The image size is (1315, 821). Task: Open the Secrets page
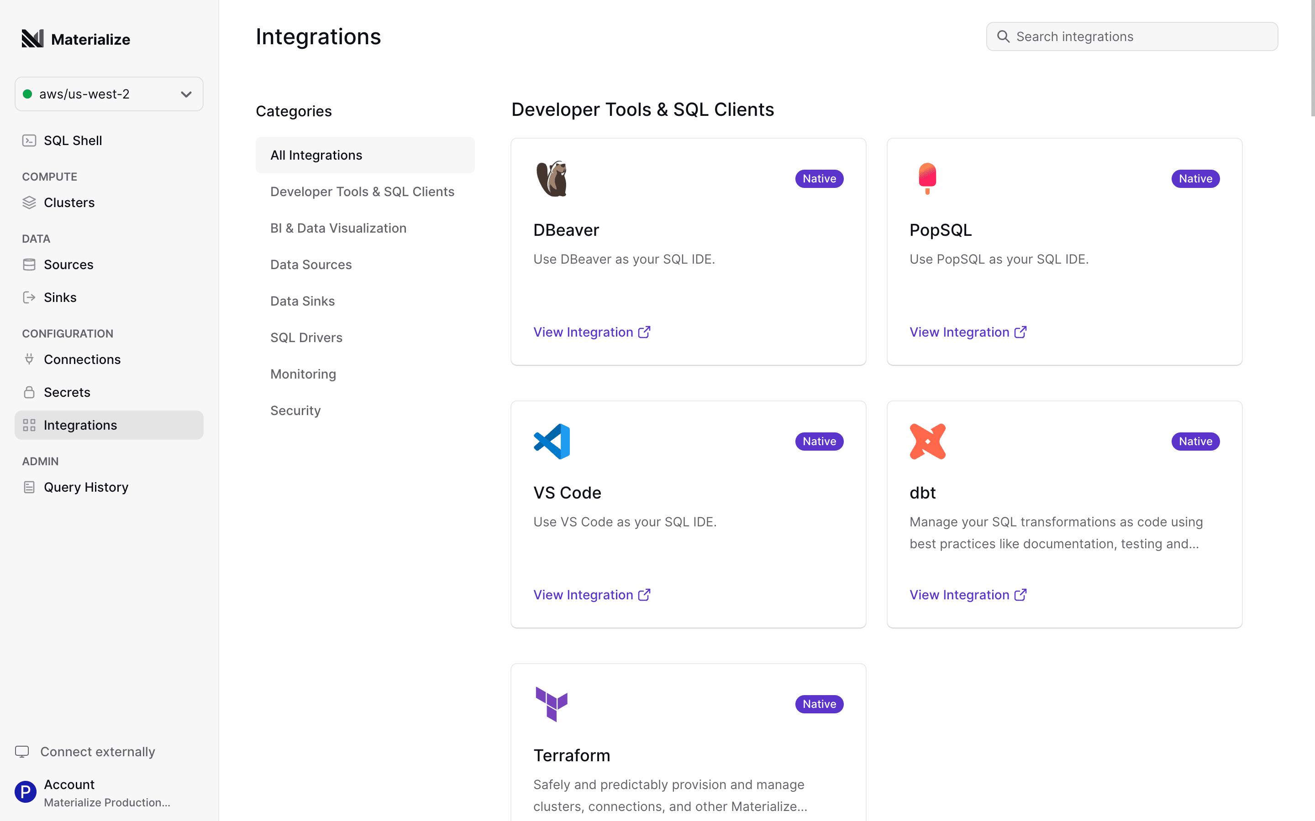pyautogui.click(x=109, y=392)
